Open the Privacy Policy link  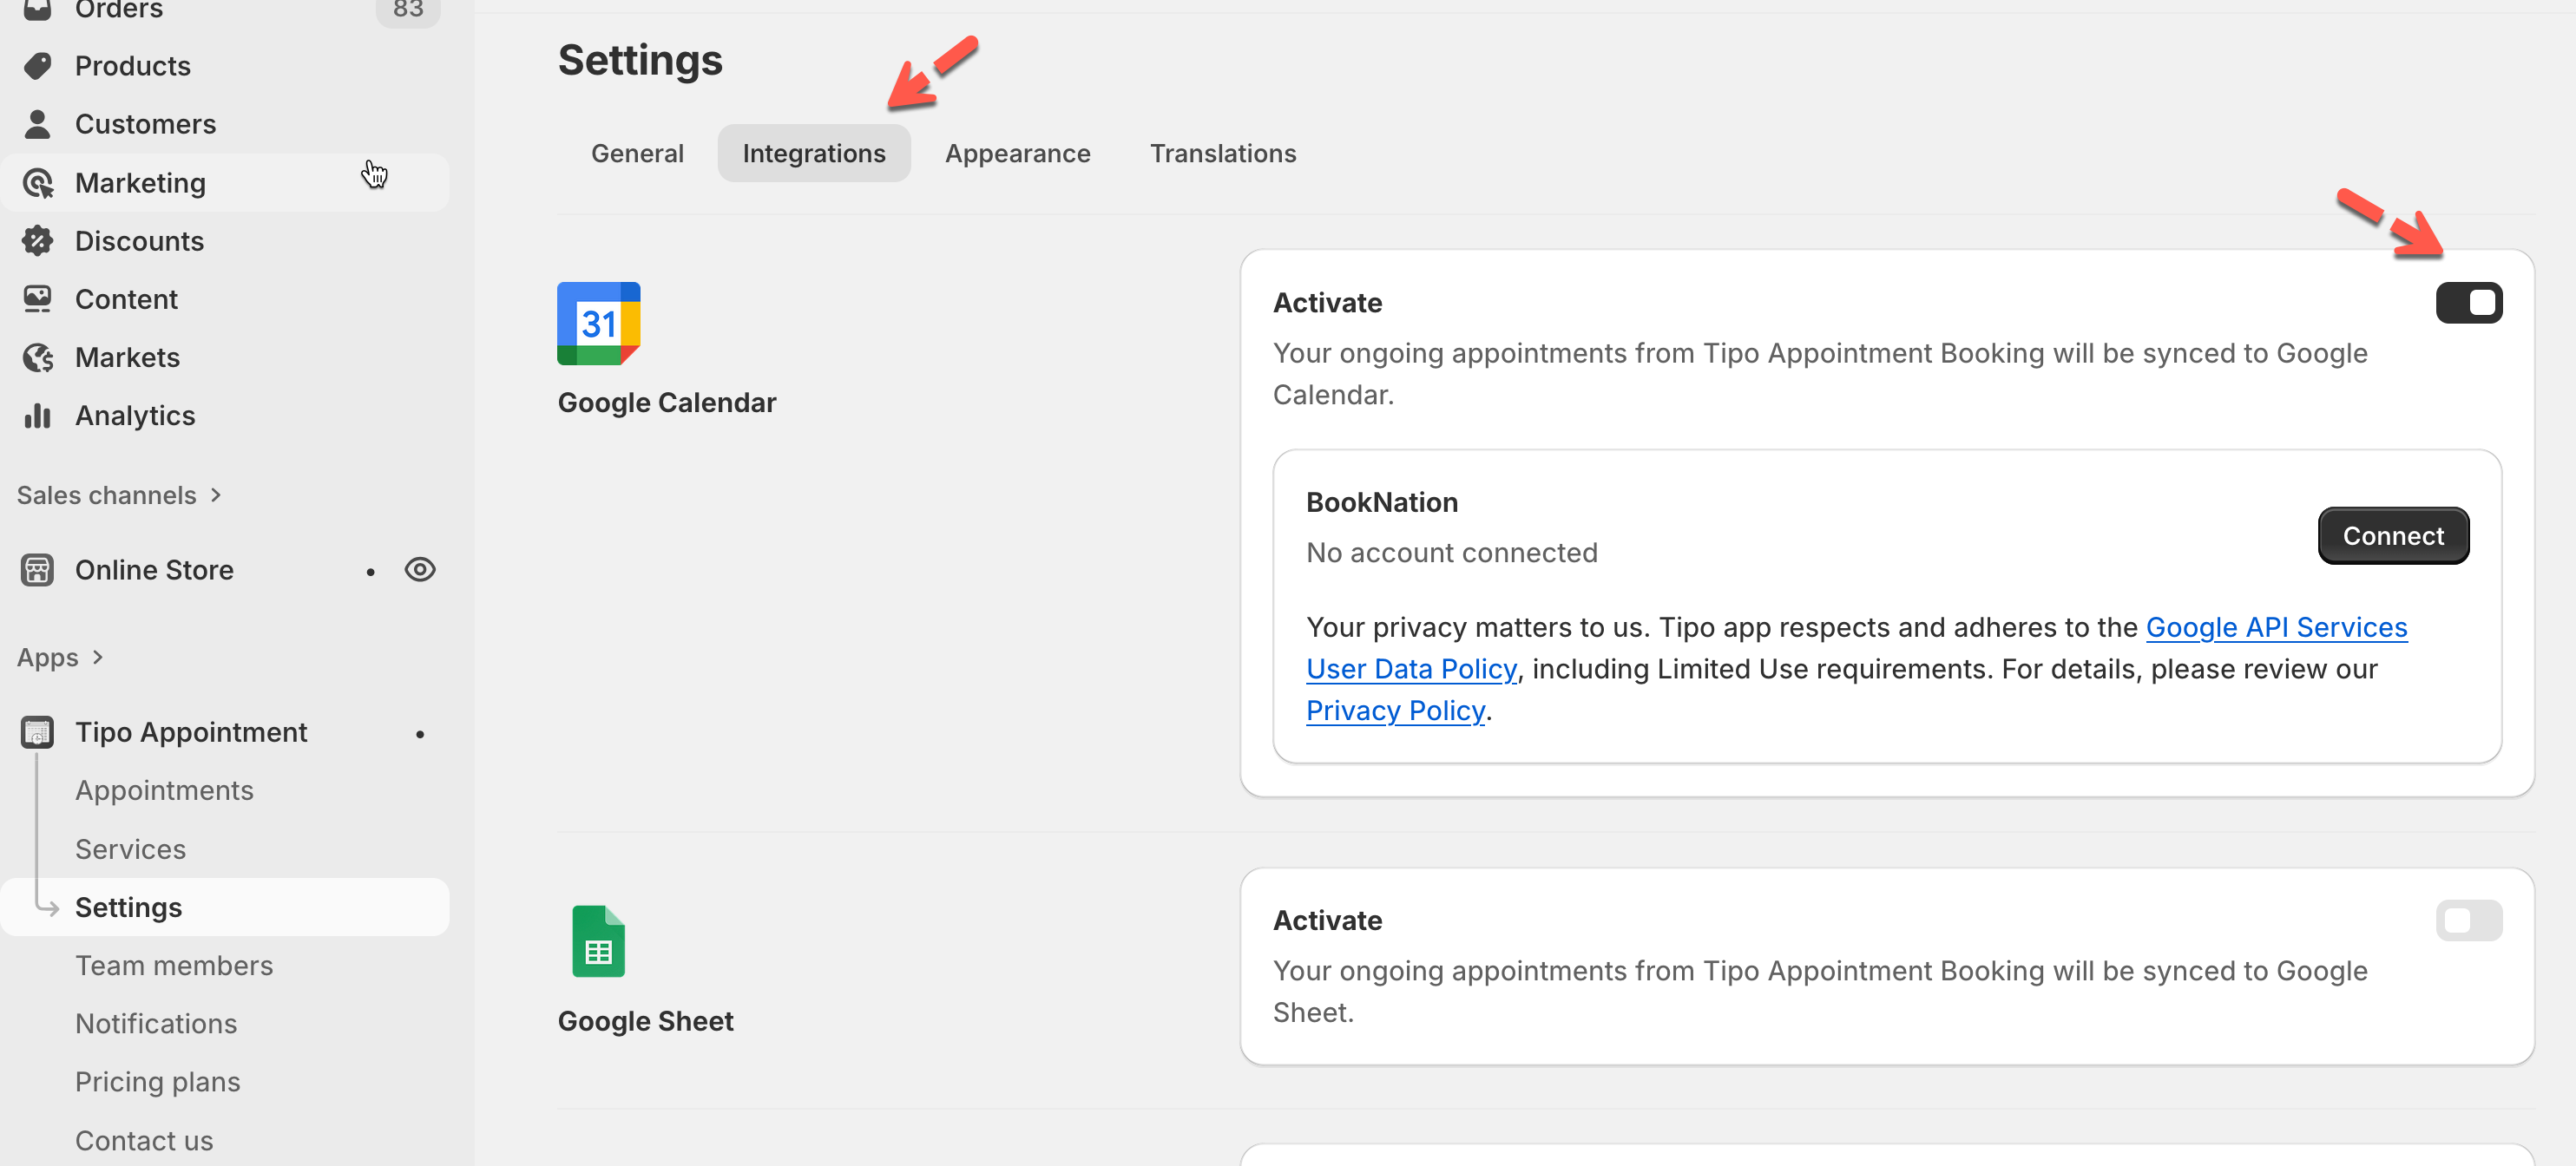pyautogui.click(x=1395, y=710)
